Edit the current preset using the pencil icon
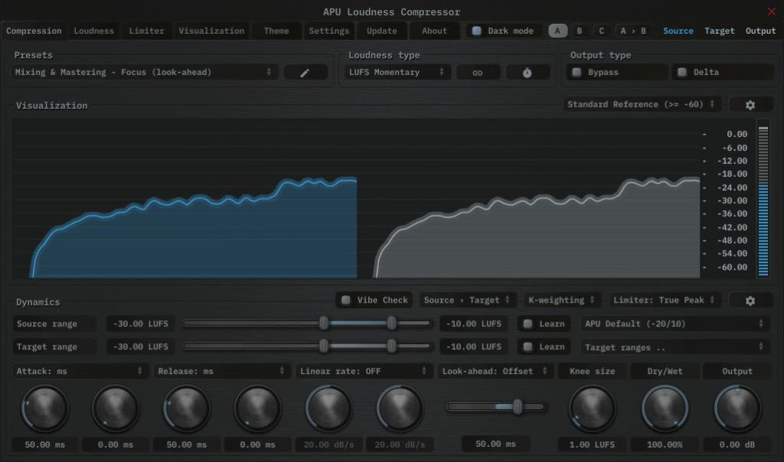Image resolution: width=784 pixels, height=462 pixels. 305,71
